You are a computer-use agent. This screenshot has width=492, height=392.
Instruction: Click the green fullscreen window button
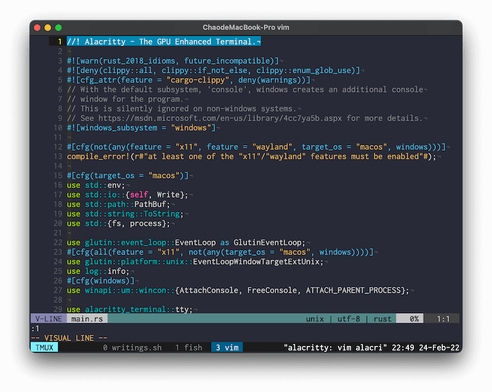(x=58, y=28)
